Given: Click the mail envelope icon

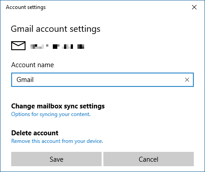Looking at the screenshot, I should point(18,46).
